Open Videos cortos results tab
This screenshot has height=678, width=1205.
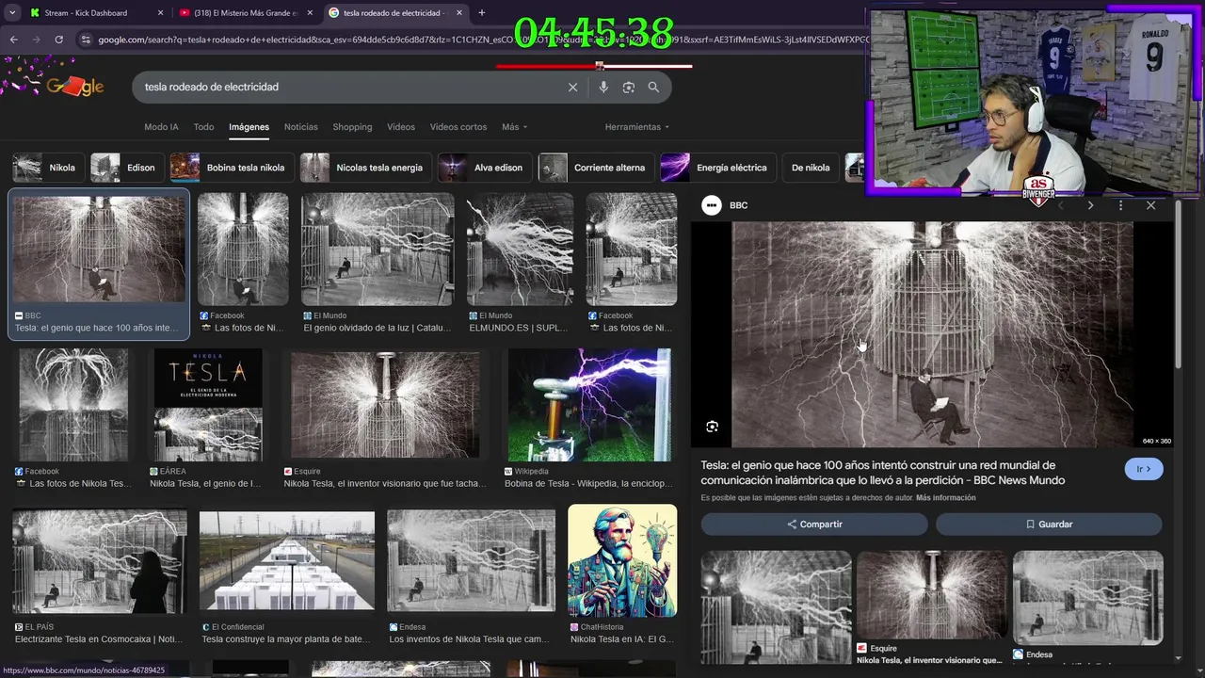pyautogui.click(x=458, y=127)
